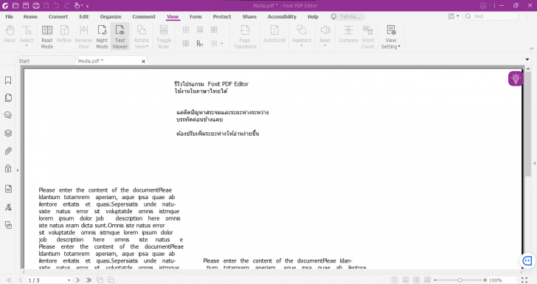The height and width of the screenshot is (284, 537).
Task: Click the Tell me search box
Action: pos(347,16)
